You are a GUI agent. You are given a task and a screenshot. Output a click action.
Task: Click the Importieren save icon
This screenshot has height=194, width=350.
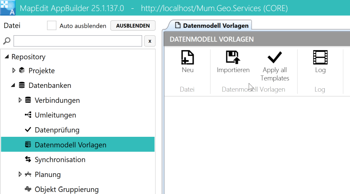tap(233, 58)
